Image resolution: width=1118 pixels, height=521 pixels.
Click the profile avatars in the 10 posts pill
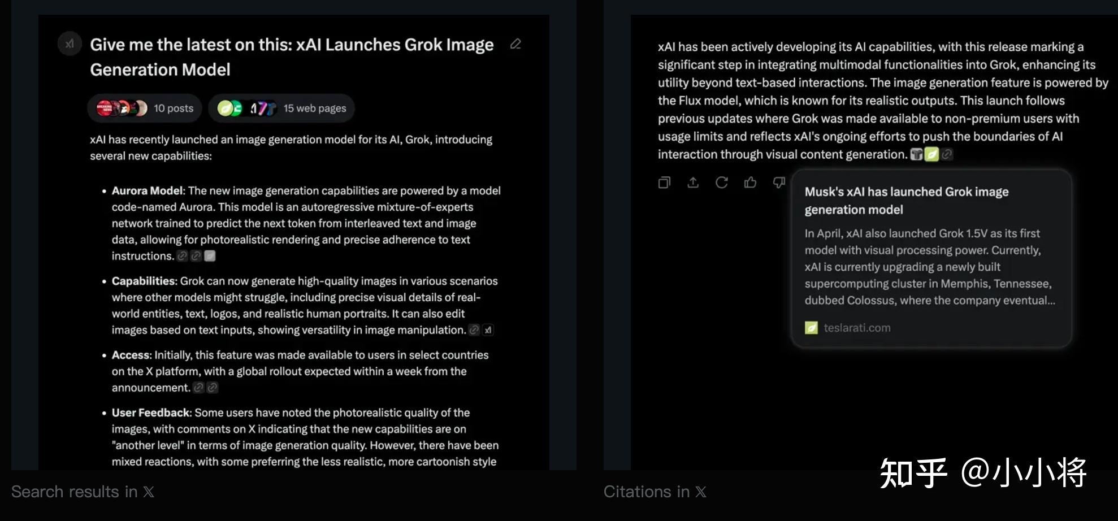[122, 108]
